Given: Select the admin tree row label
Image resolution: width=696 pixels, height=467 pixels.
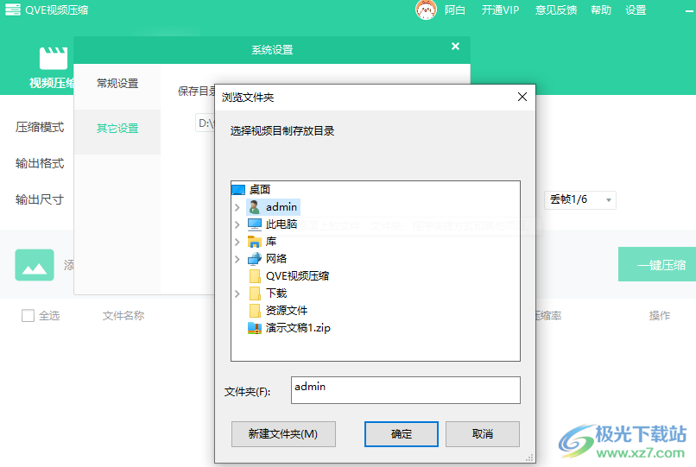Looking at the screenshot, I should tap(282, 207).
